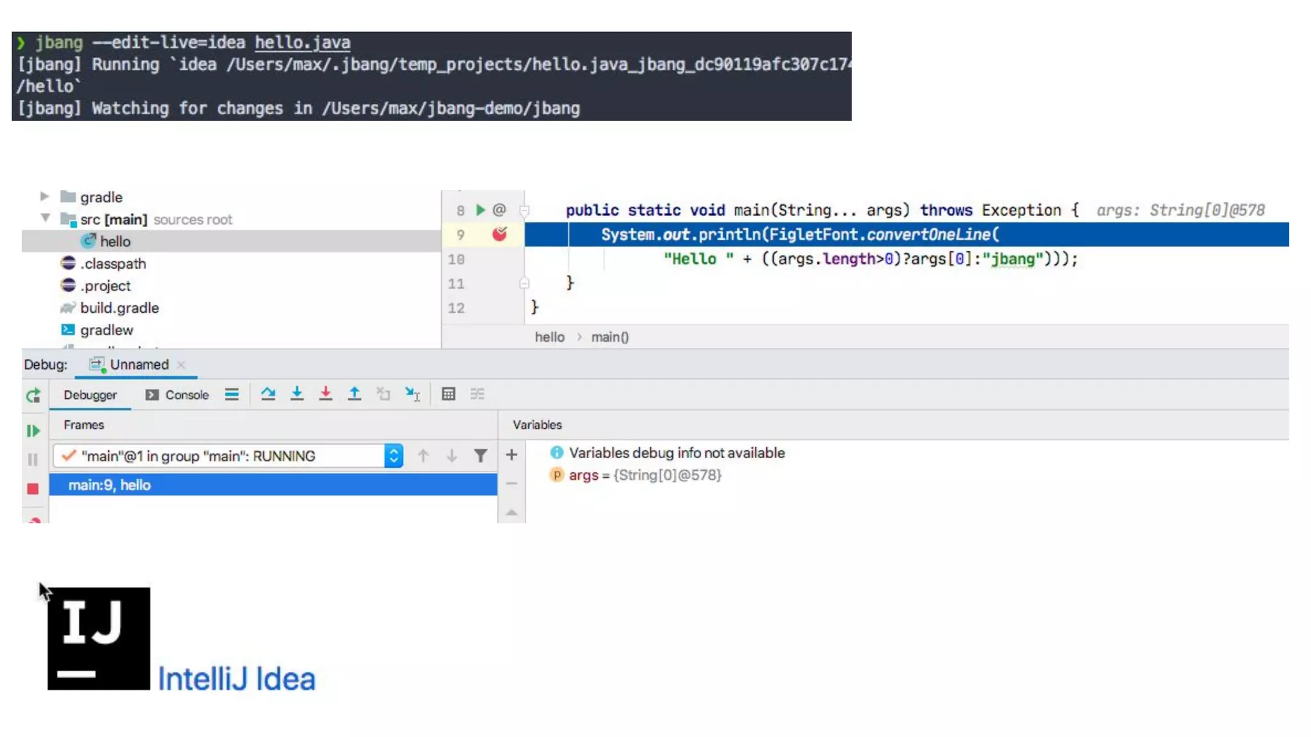
Task: Open the Evaluate Expression calculator icon
Action: pyautogui.click(x=449, y=394)
